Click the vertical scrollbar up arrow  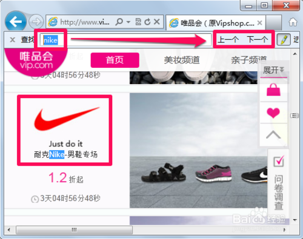[295, 54]
